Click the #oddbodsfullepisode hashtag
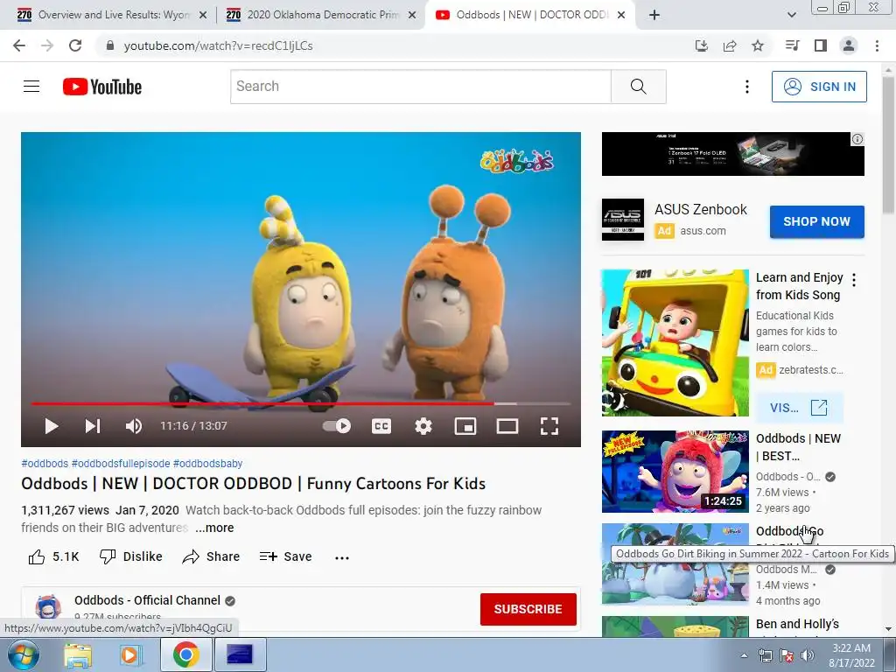Viewport: 896px width, 672px height. (121, 464)
